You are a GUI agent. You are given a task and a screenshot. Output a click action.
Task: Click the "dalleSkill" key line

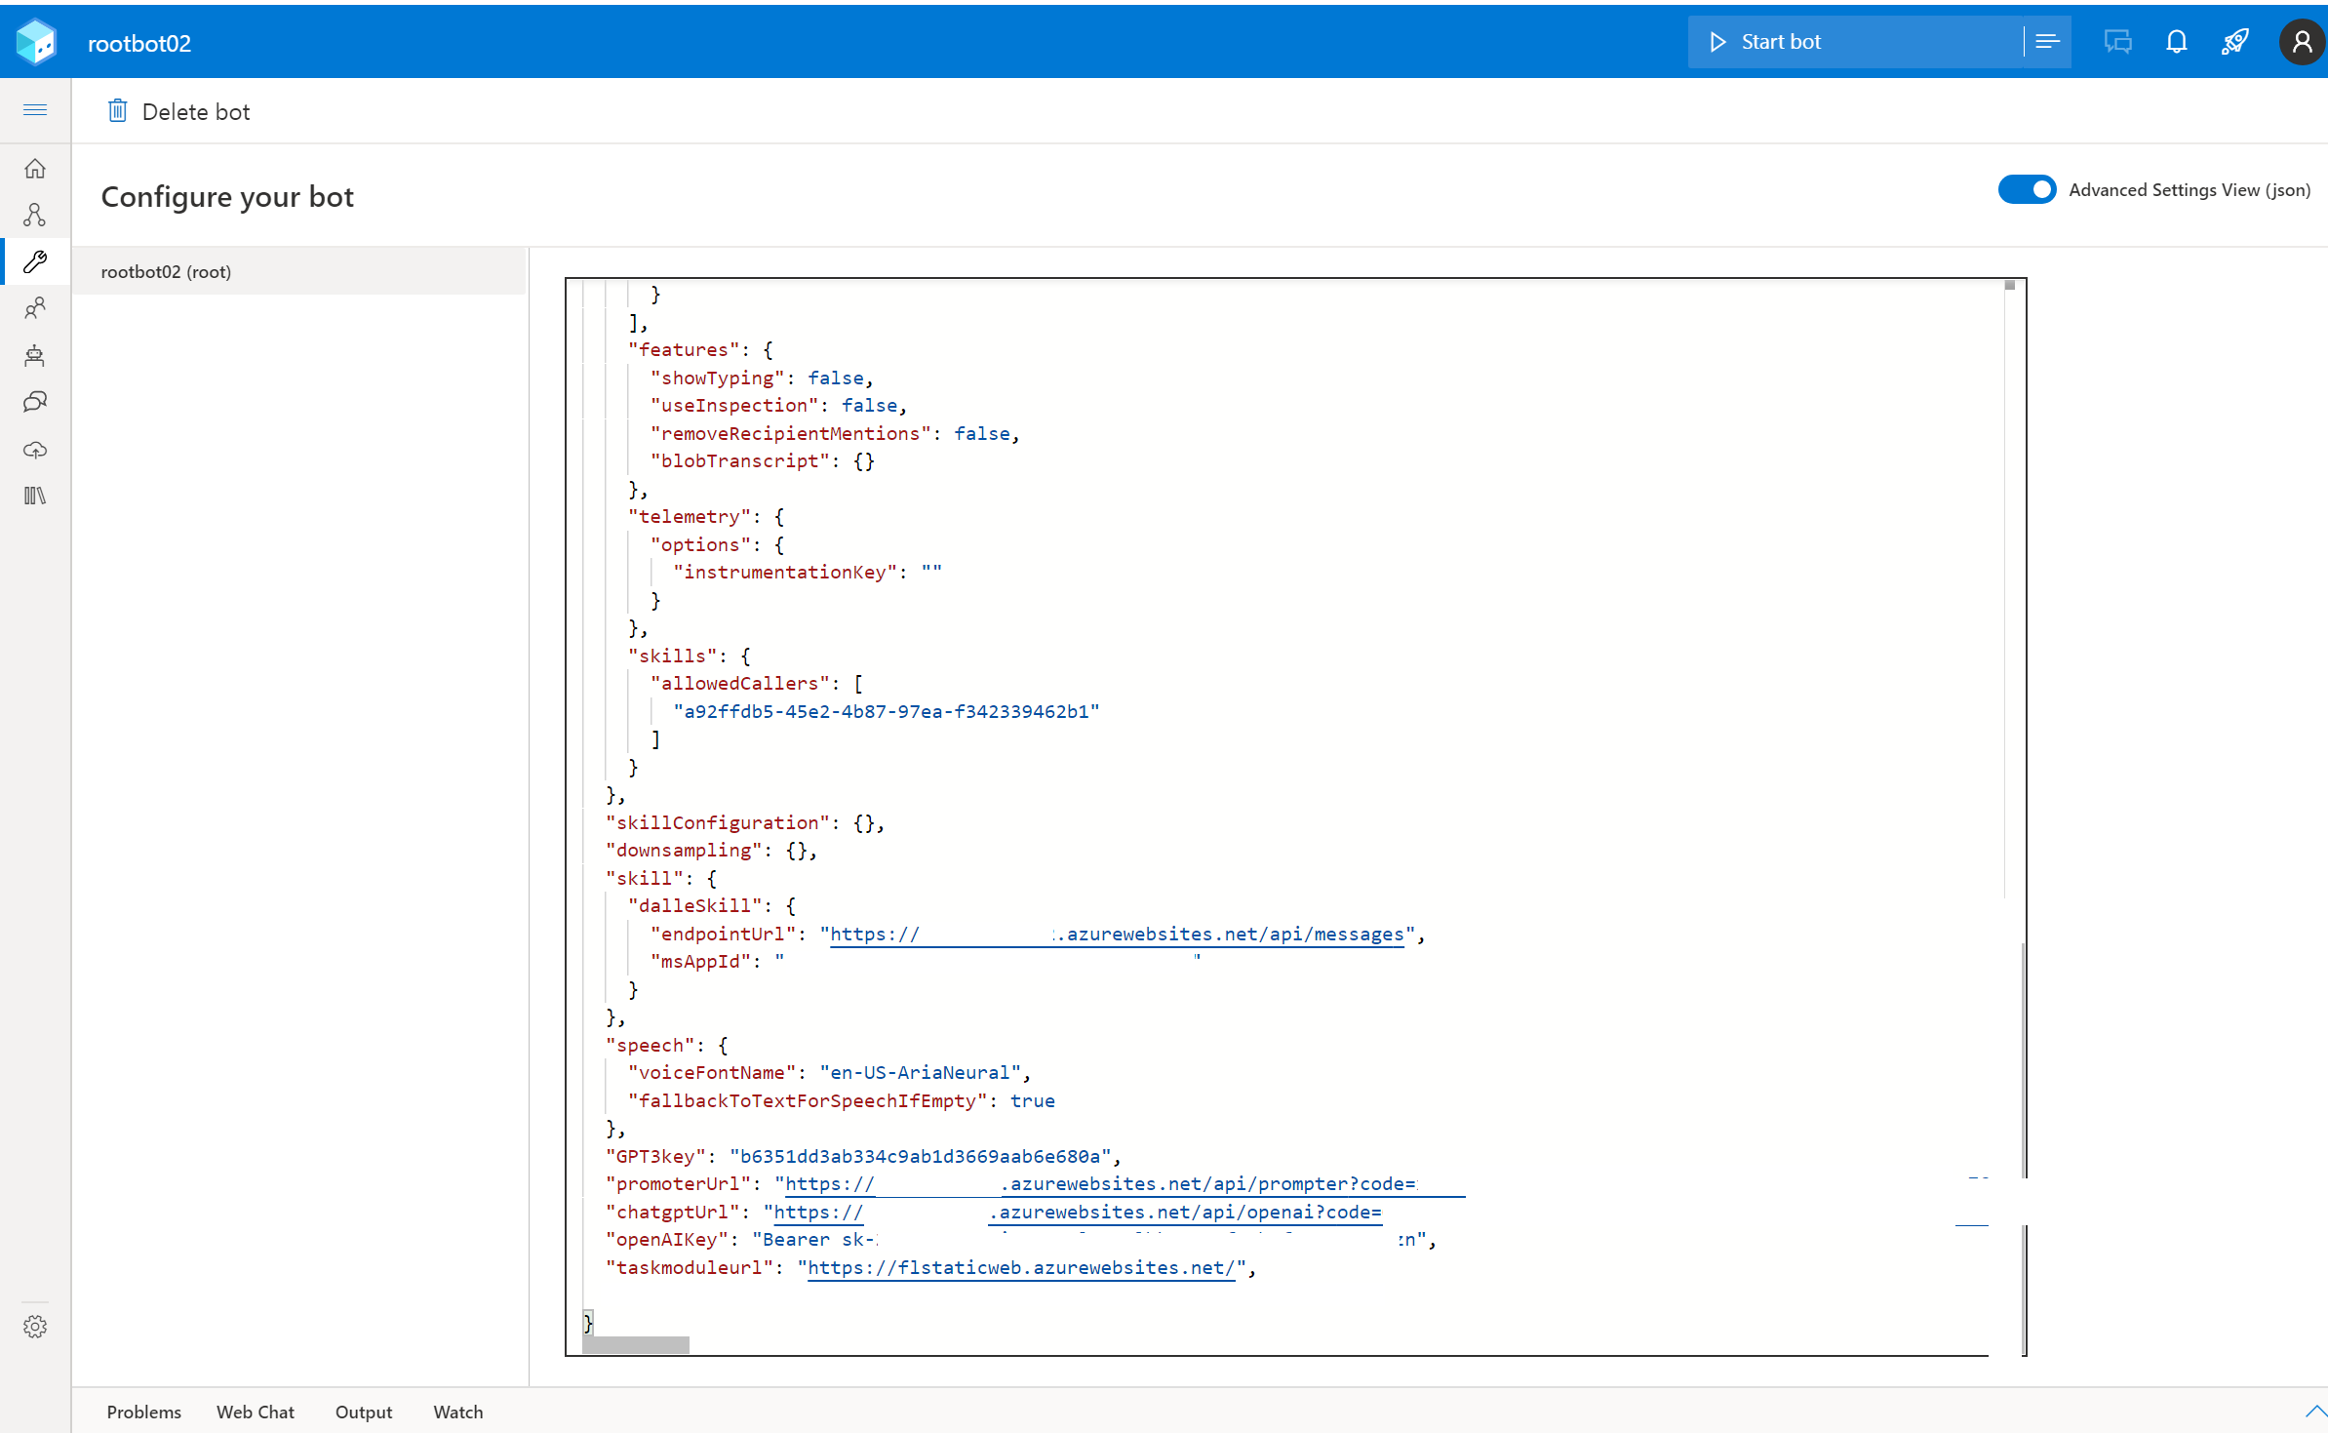(x=712, y=906)
